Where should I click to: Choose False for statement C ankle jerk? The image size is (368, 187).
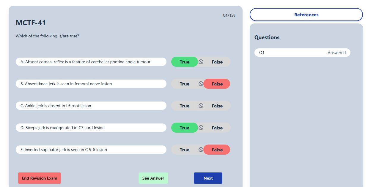(x=217, y=106)
